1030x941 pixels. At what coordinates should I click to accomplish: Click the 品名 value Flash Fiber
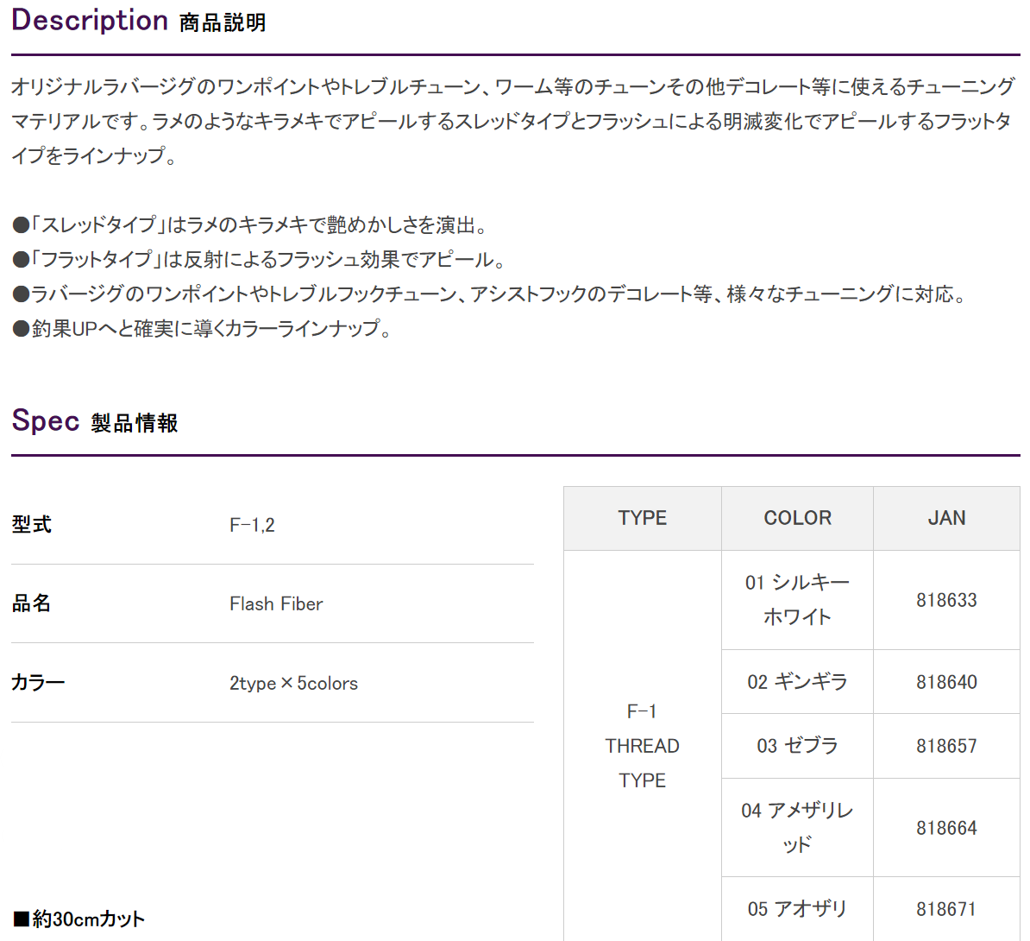point(276,603)
